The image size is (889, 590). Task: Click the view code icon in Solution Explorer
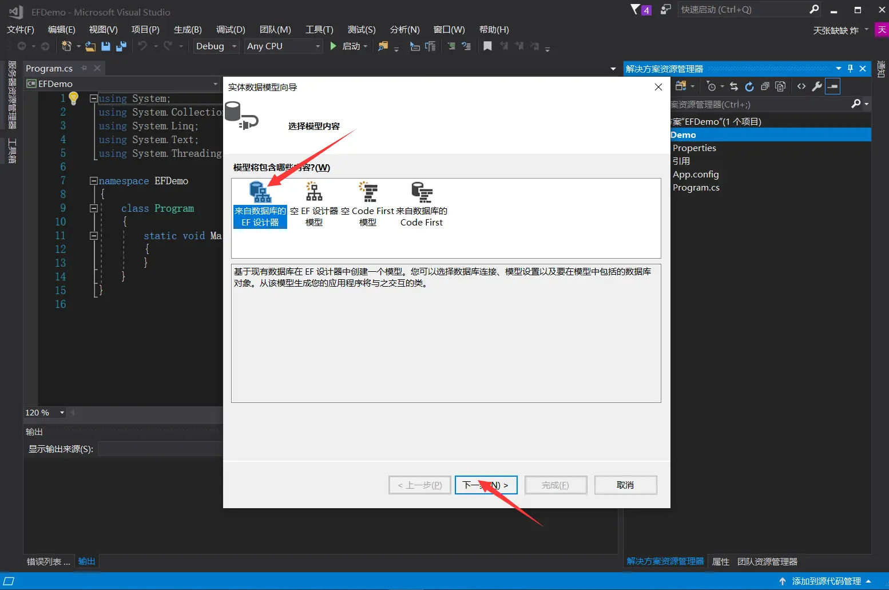coord(801,86)
